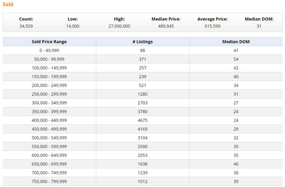Click the Average Price value 615,599

(212, 26)
